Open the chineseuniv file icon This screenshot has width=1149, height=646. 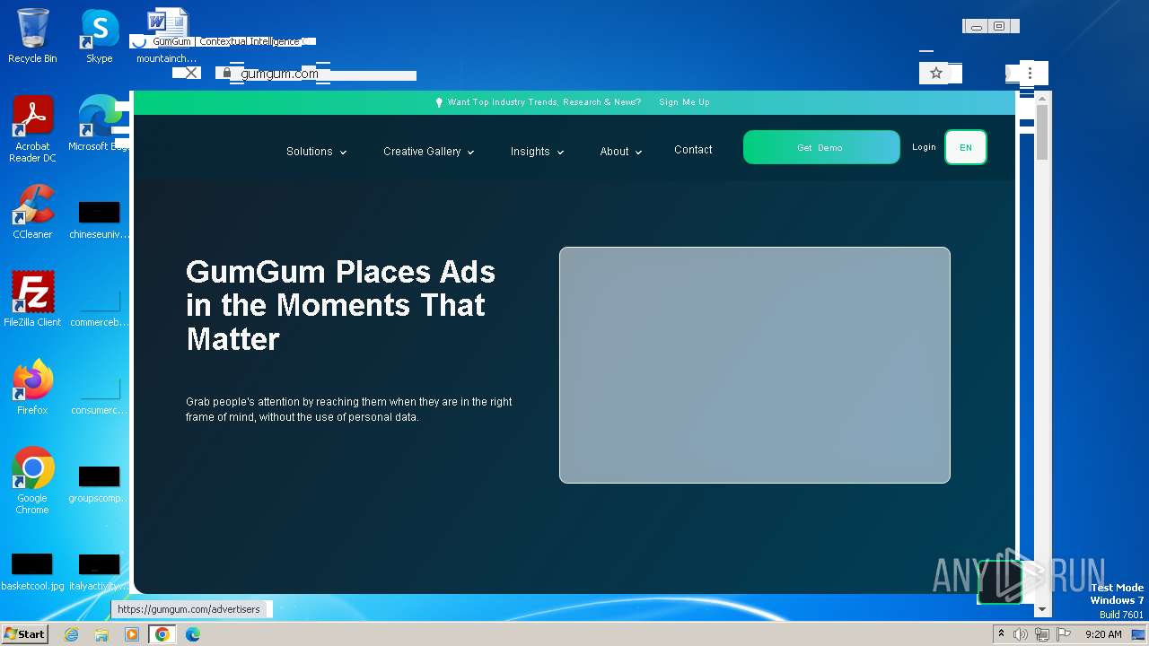coord(99,220)
